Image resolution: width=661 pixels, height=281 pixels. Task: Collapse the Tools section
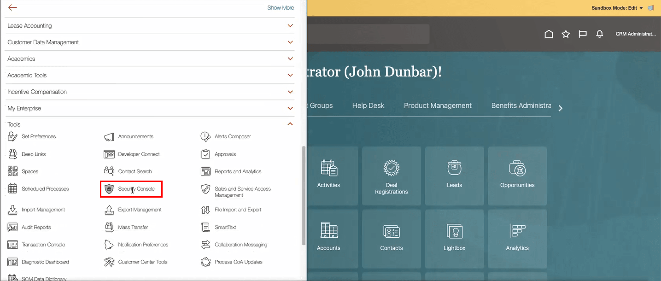coord(290,124)
